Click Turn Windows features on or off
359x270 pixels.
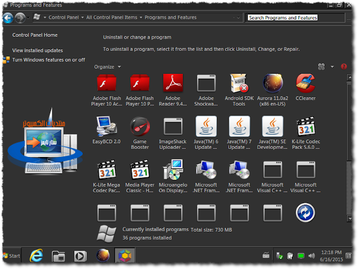pos(48,60)
